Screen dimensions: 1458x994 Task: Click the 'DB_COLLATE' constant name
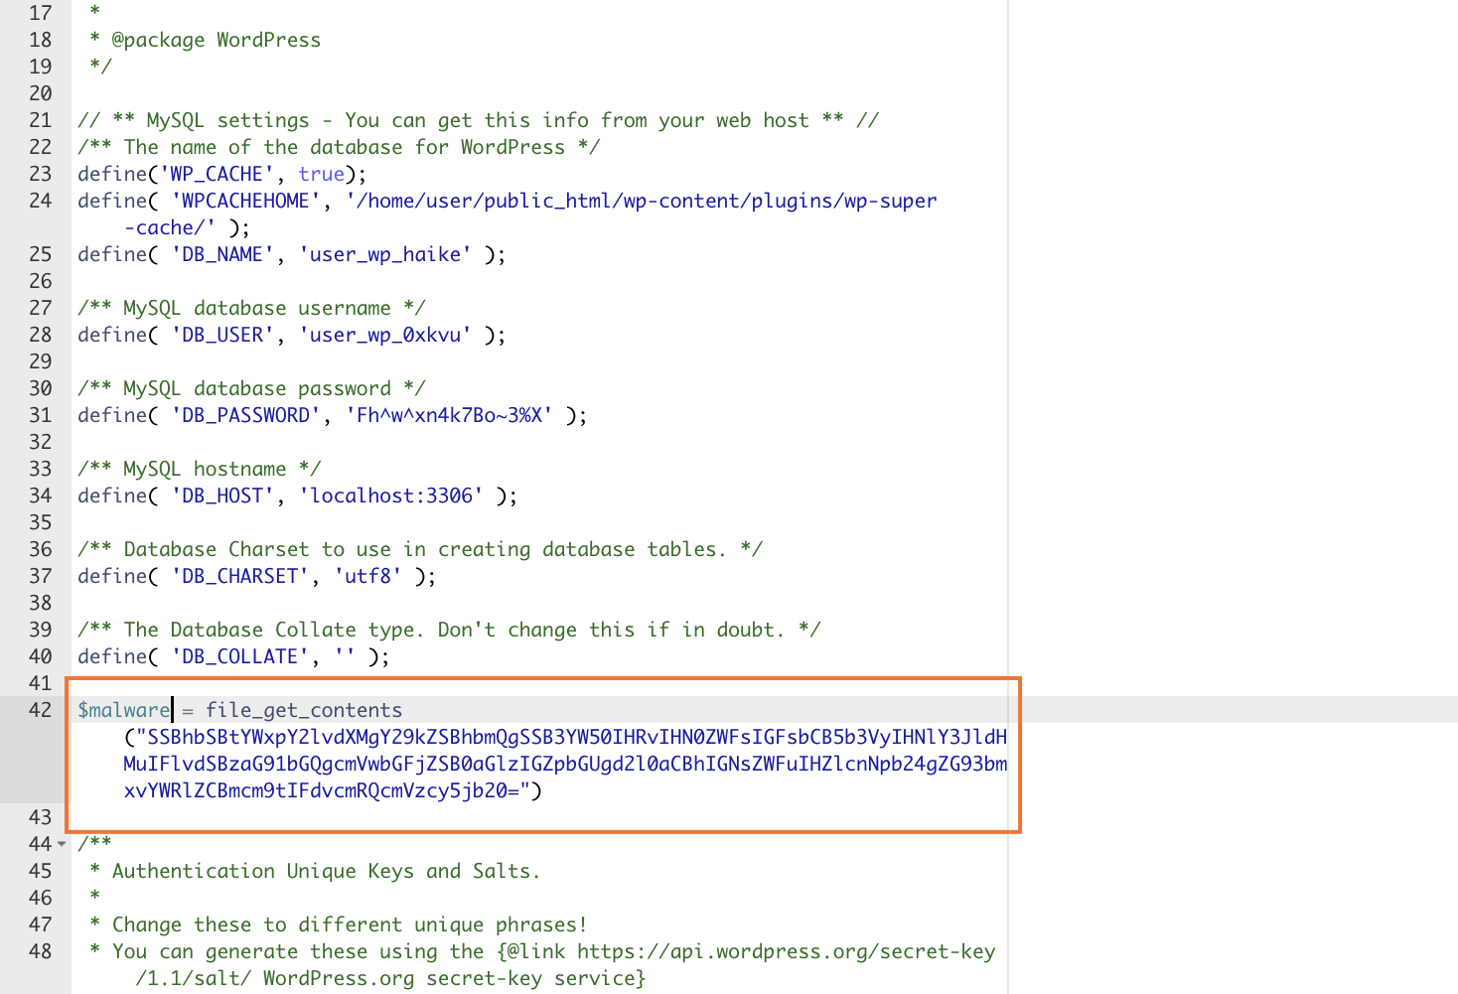(x=239, y=656)
